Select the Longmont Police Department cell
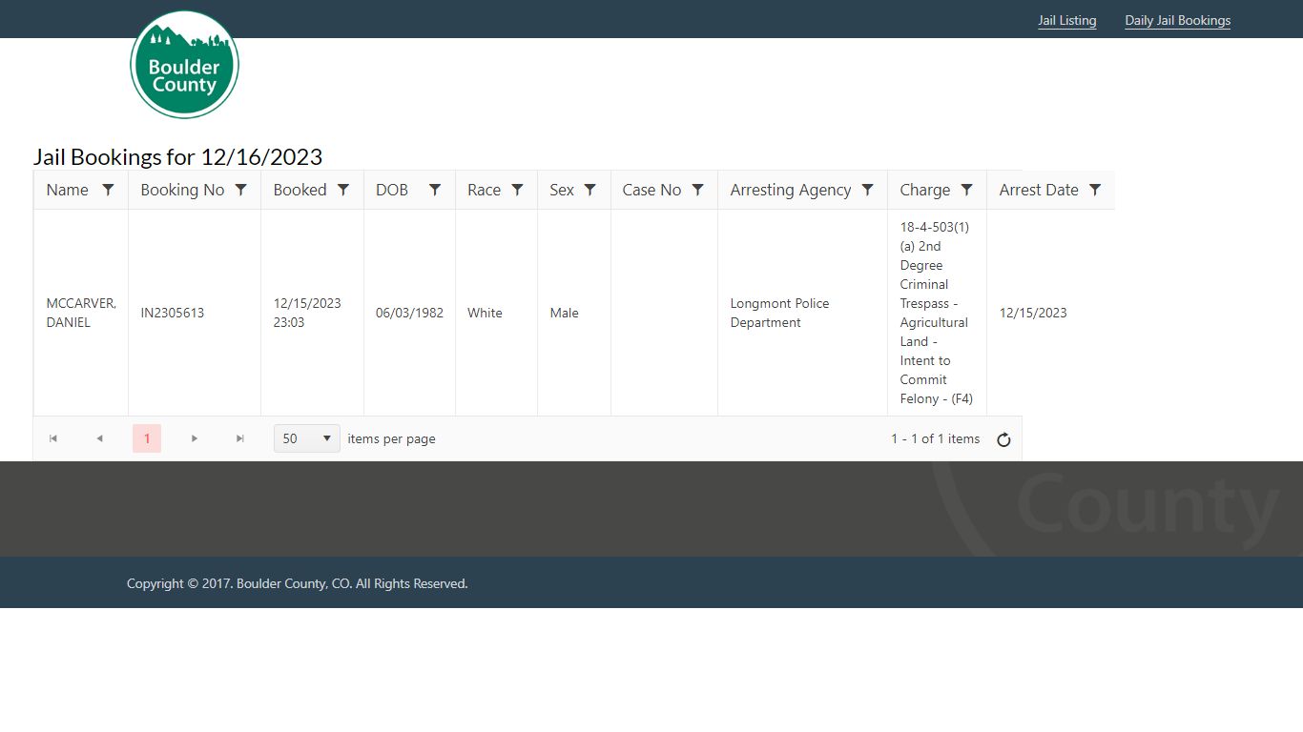This screenshot has height=732, width=1303. tap(802, 313)
